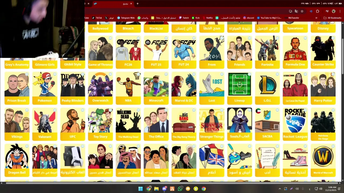The height and width of the screenshot is (193, 344).
Task: Open the discord bookmark in bookmarks bar
Action: (249, 18)
